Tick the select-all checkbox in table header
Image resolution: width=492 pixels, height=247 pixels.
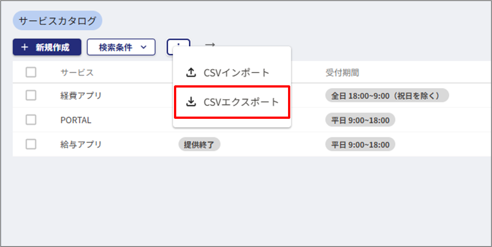pyautogui.click(x=31, y=72)
